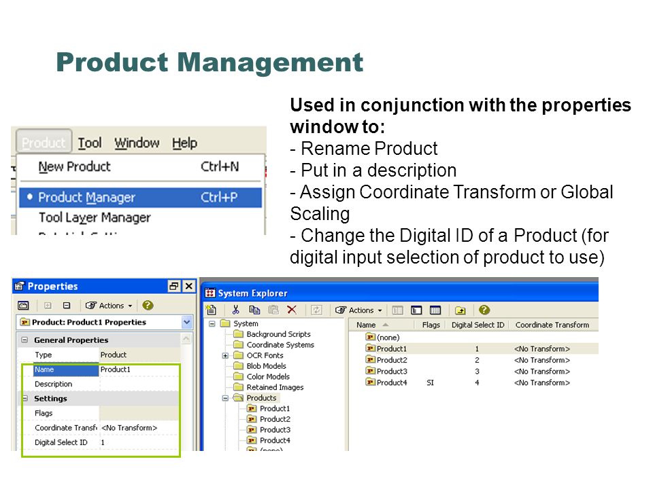Viewport: 653px width, 489px height.
Task: Click the New item icon in System Explorer toolbar
Action: tap(211, 310)
